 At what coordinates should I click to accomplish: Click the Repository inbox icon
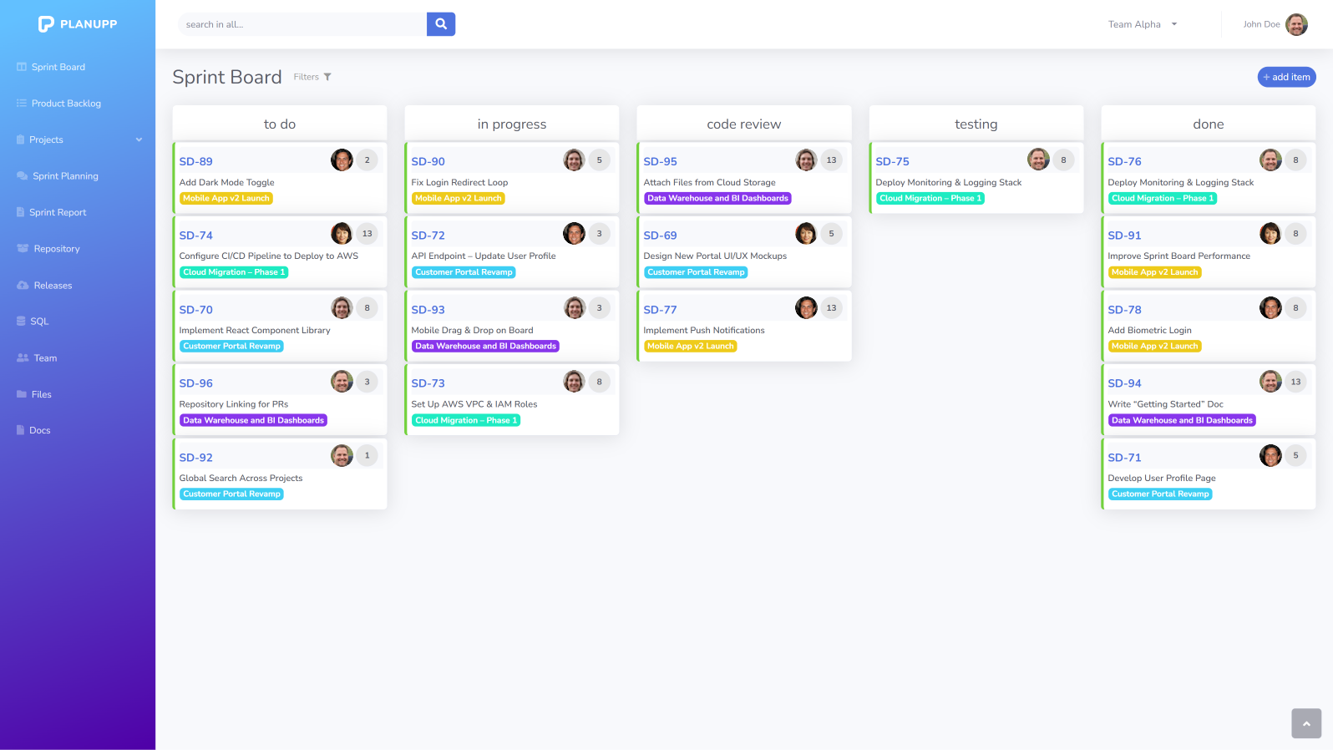click(x=23, y=249)
